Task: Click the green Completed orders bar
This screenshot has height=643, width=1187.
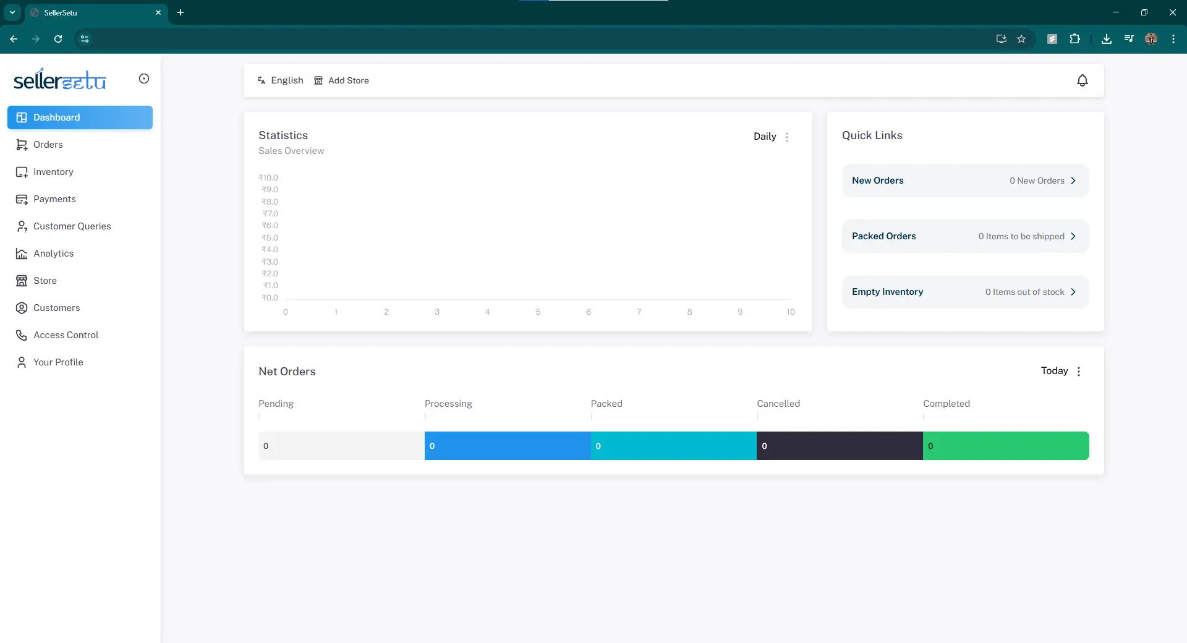Action: pos(1006,446)
